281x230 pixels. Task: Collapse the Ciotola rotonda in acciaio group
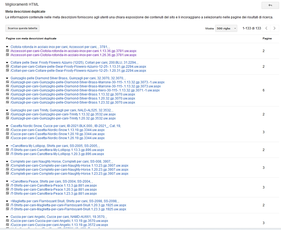click(7, 47)
